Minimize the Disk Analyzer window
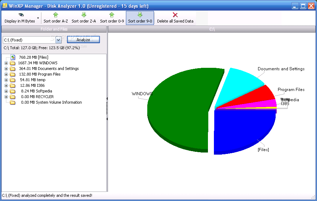Image resolution: width=317 pixels, height=201 pixels. pyautogui.click(x=295, y=6)
